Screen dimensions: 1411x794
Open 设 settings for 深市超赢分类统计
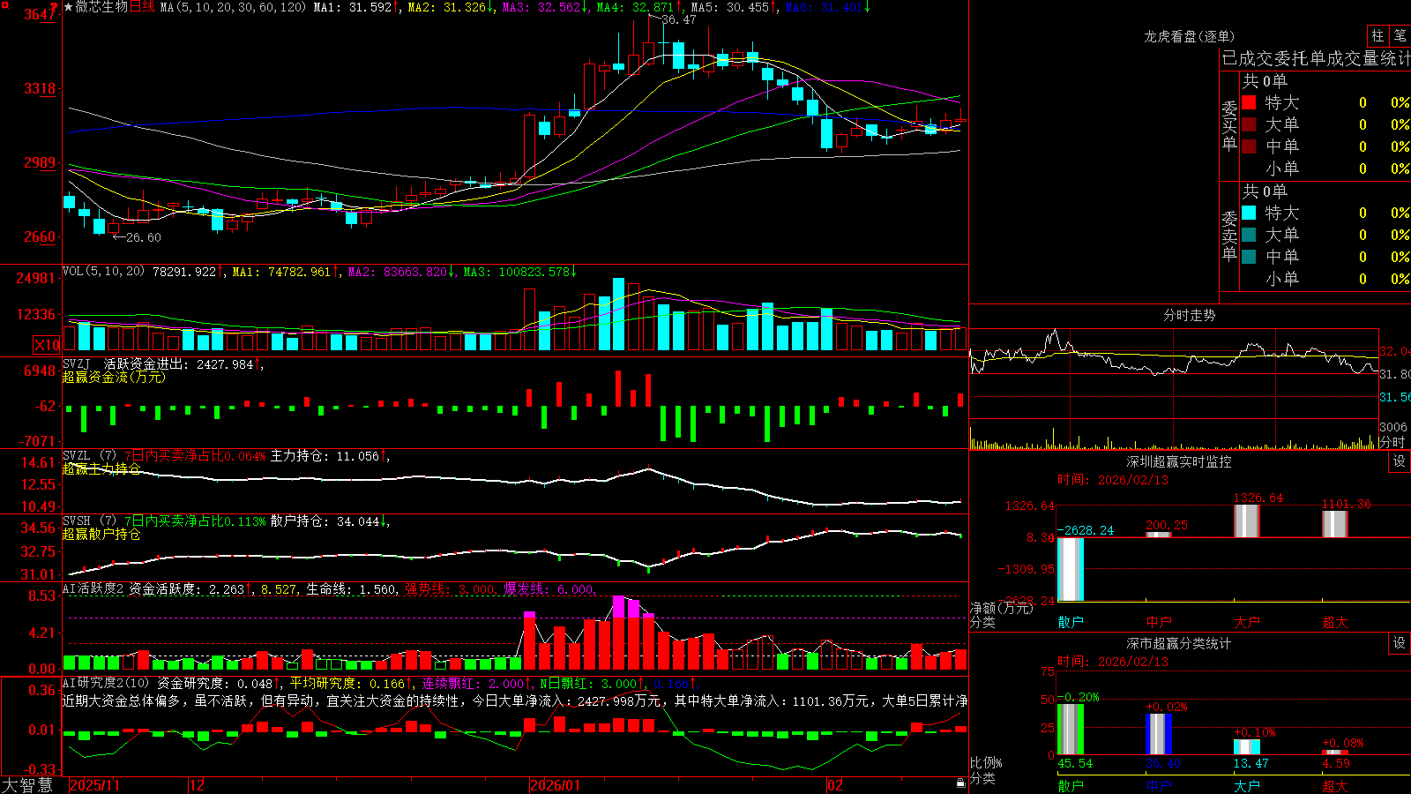coord(1400,643)
